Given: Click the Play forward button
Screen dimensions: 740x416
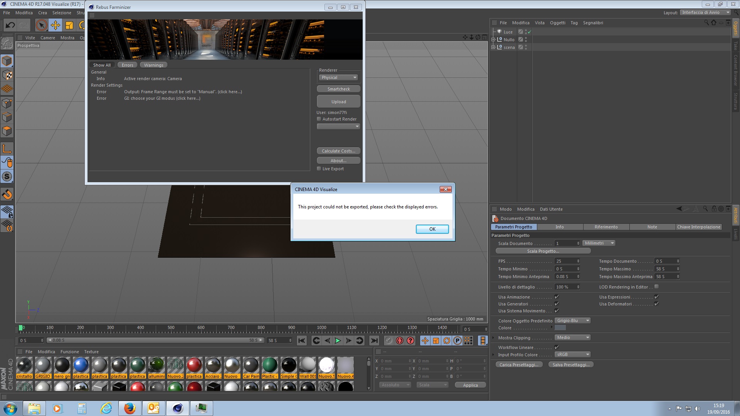Looking at the screenshot, I should tap(338, 341).
